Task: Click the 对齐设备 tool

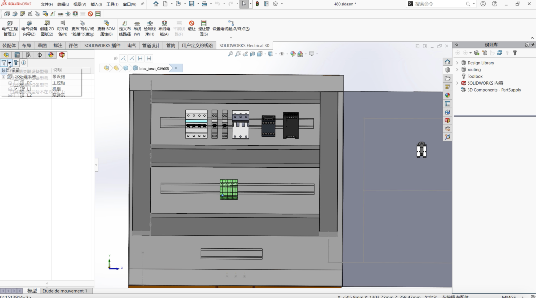Action: pos(63,29)
